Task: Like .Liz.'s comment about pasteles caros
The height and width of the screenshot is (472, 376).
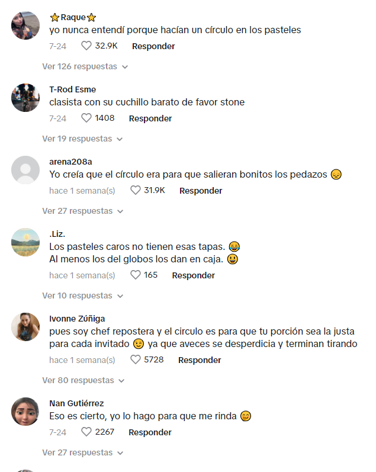Action: 136,275
